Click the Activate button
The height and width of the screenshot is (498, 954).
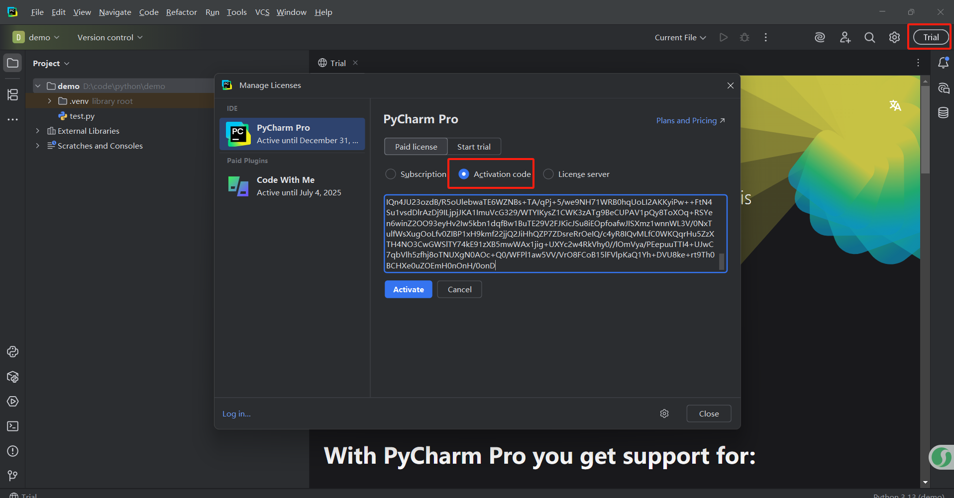[409, 289]
